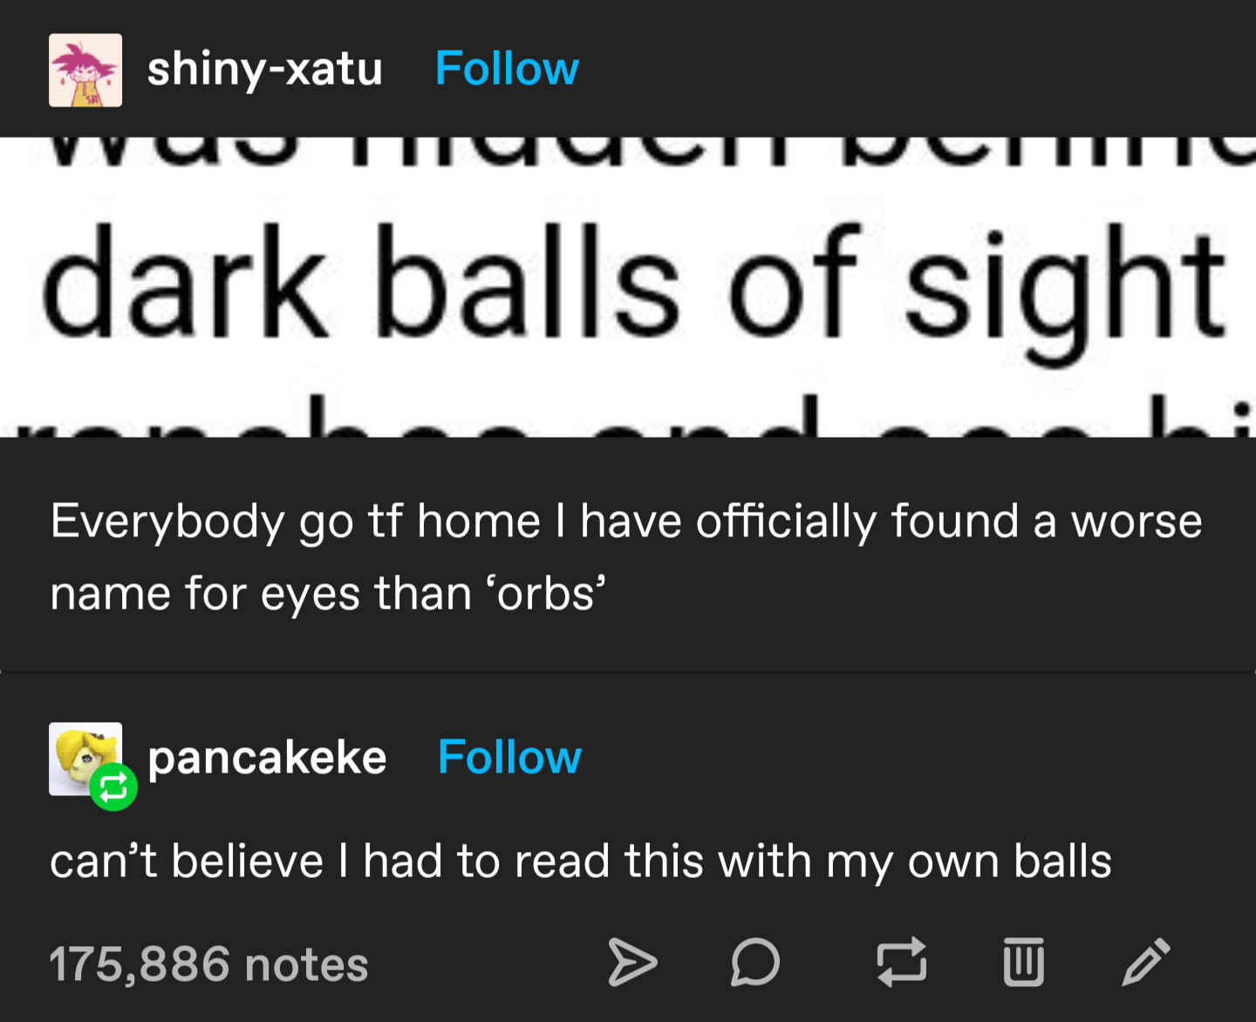The image size is (1256, 1022).
Task: Follow shiny-xatu
Action: pyautogui.click(x=506, y=68)
